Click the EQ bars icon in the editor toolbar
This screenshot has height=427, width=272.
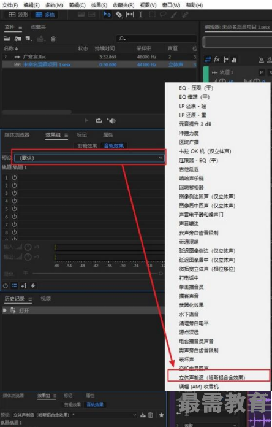point(233,60)
